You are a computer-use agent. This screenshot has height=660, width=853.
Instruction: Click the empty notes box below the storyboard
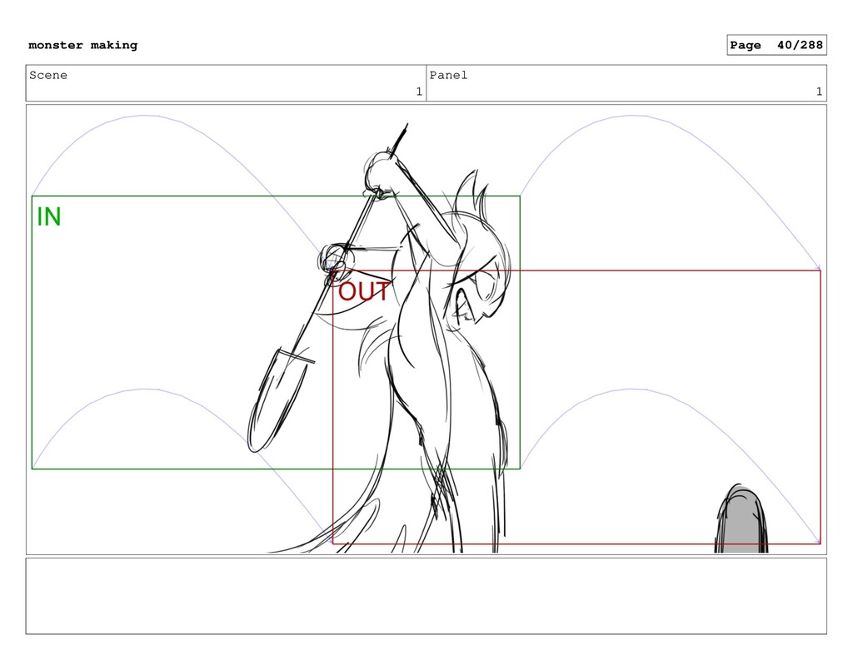point(426,596)
